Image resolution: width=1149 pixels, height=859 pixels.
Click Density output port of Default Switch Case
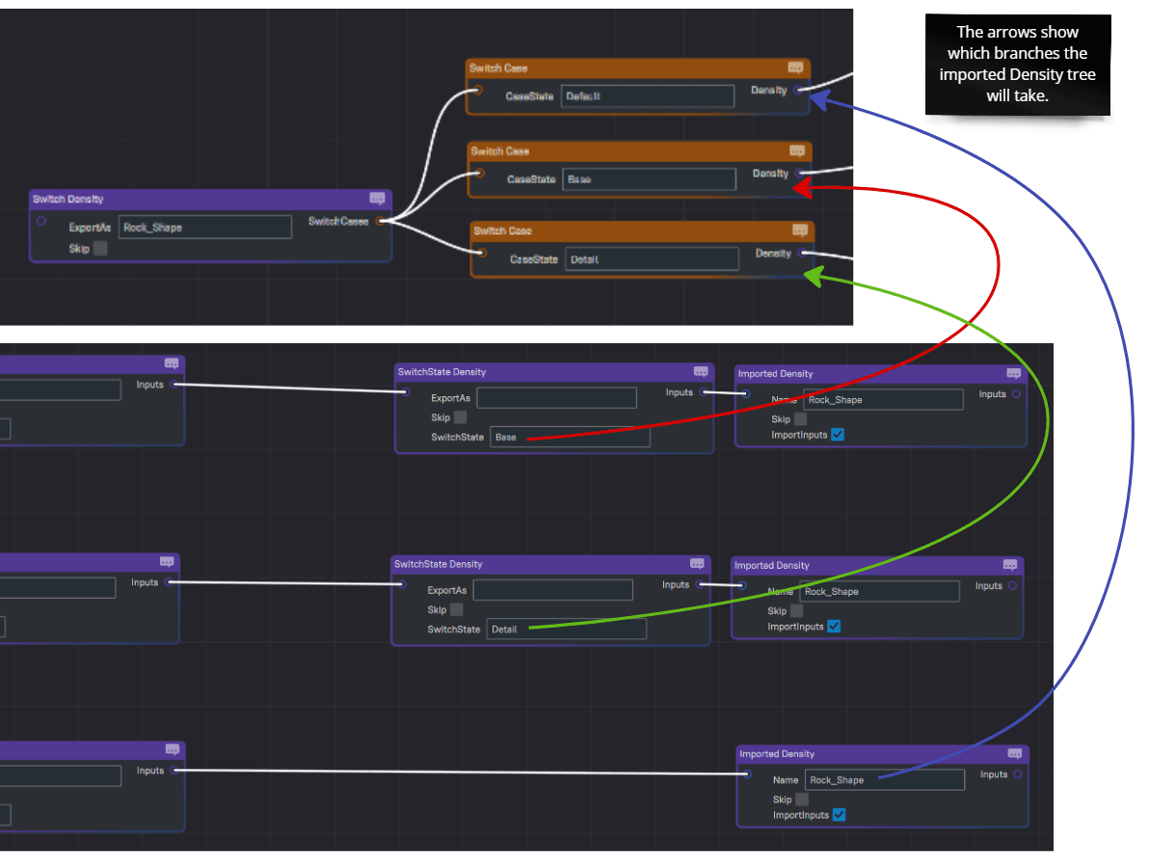pos(798,91)
